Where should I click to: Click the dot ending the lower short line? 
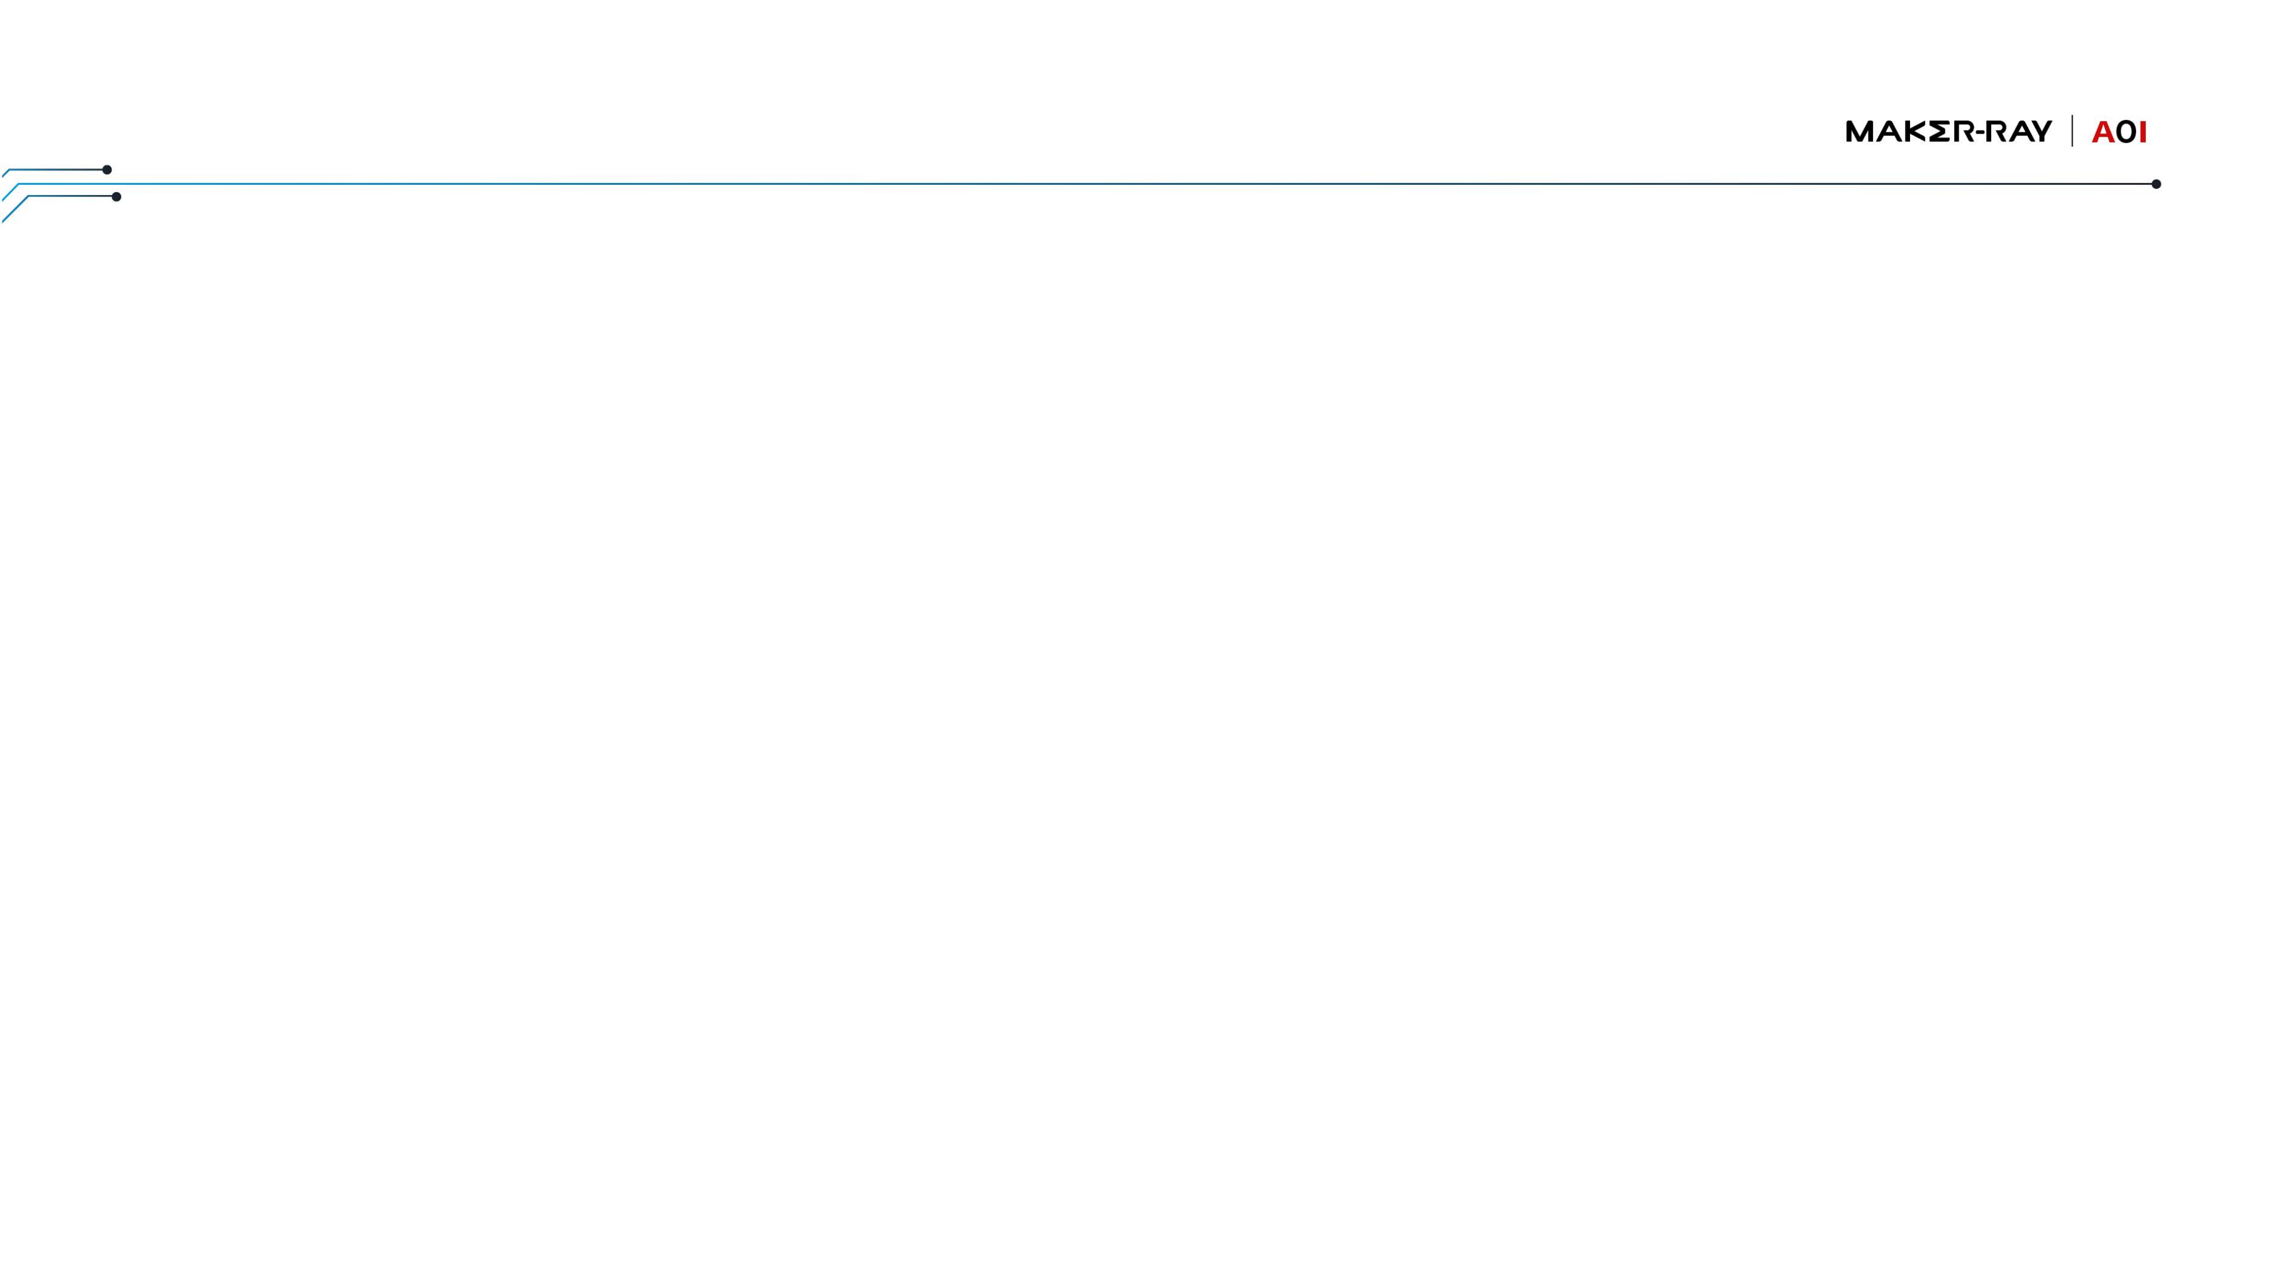pyautogui.click(x=116, y=196)
